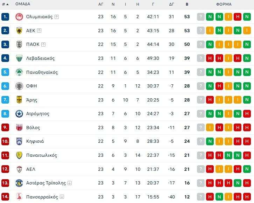
Task: Click the Βόλος club crest icon
Action: point(19,127)
